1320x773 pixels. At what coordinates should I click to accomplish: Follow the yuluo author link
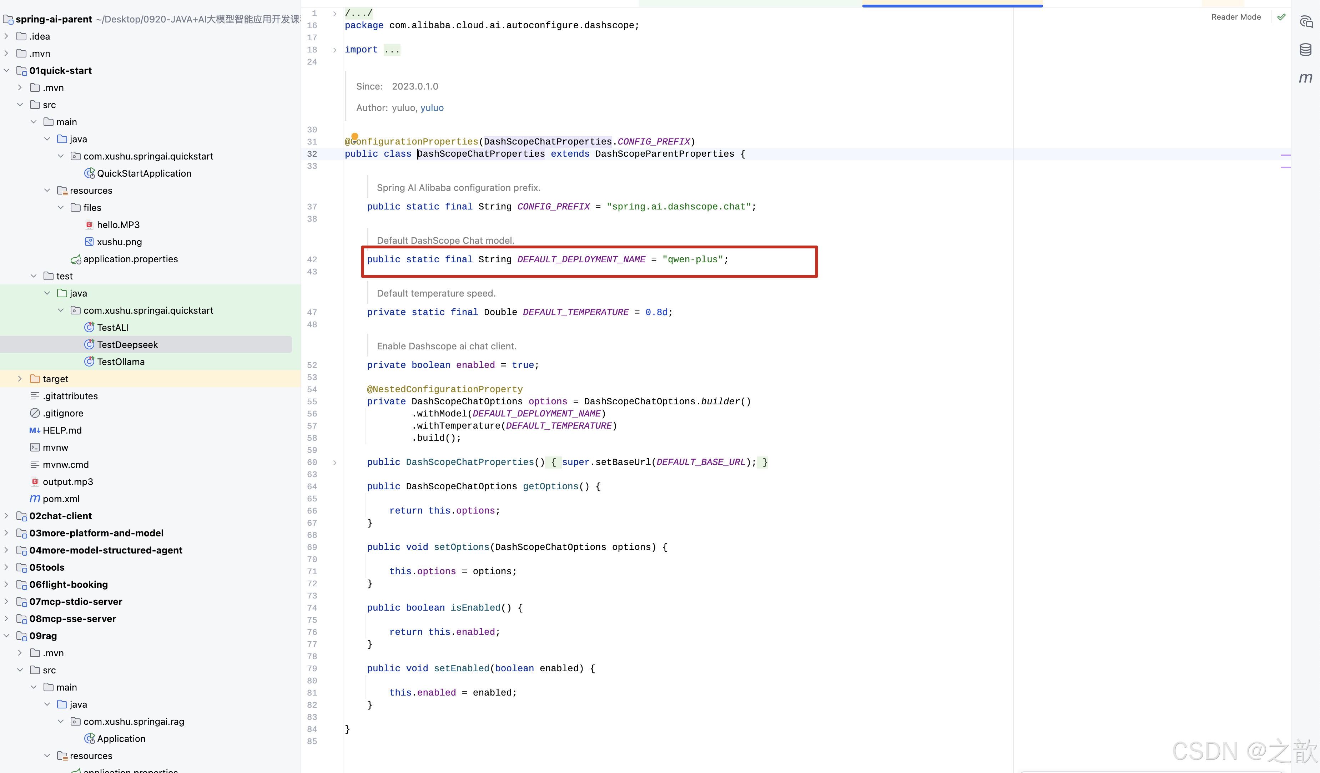(432, 108)
